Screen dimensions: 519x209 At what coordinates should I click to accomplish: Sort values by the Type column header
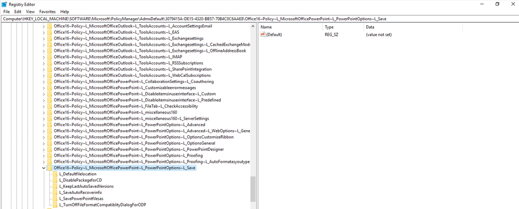pyautogui.click(x=342, y=27)
